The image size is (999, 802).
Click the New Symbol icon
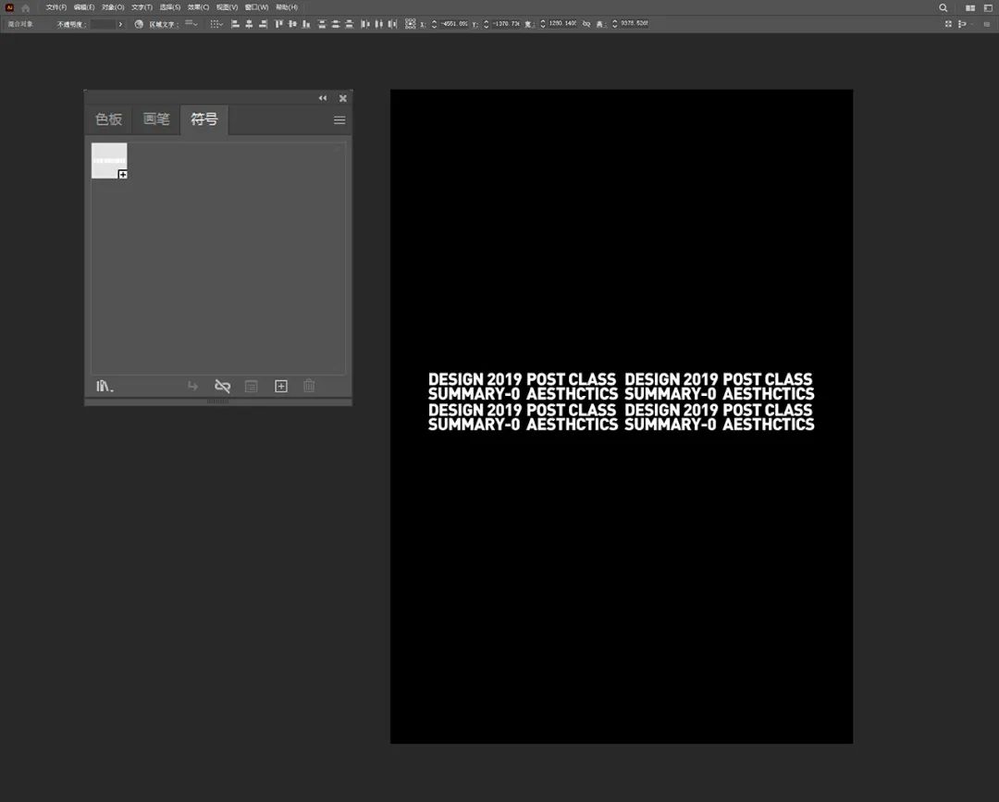(x=281, y=386)
